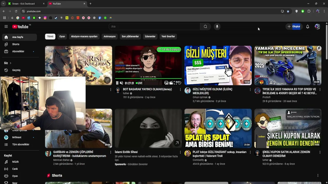Select the Animasyon filter chip
The width and height of the screenshot is (328, 184).
point(109,36)
